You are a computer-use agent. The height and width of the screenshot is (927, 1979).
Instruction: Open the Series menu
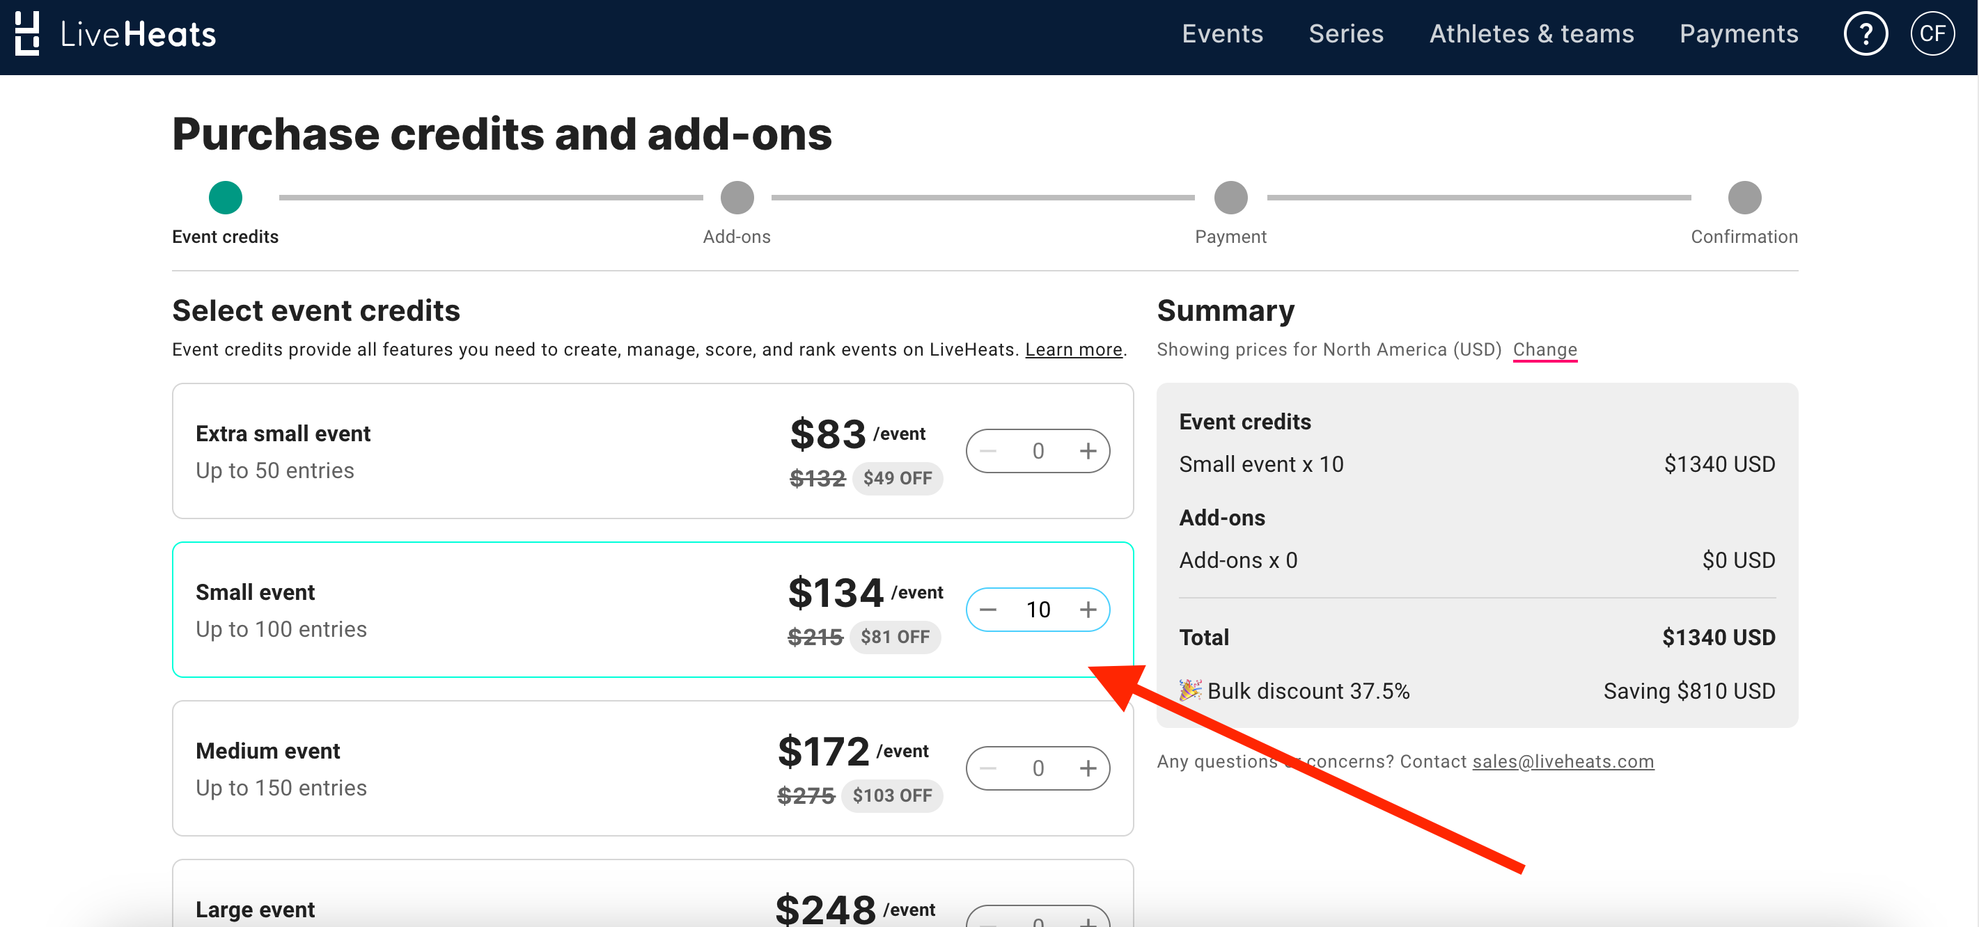1346,34
